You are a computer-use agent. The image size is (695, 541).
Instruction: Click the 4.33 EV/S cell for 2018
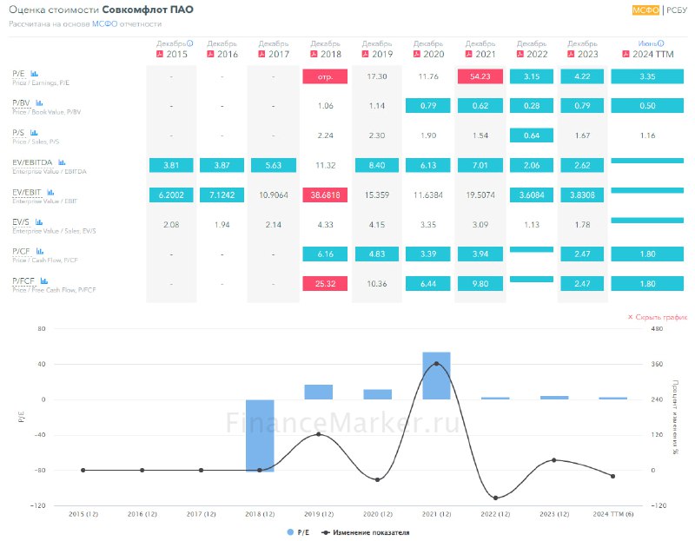(x=325, y=225)
